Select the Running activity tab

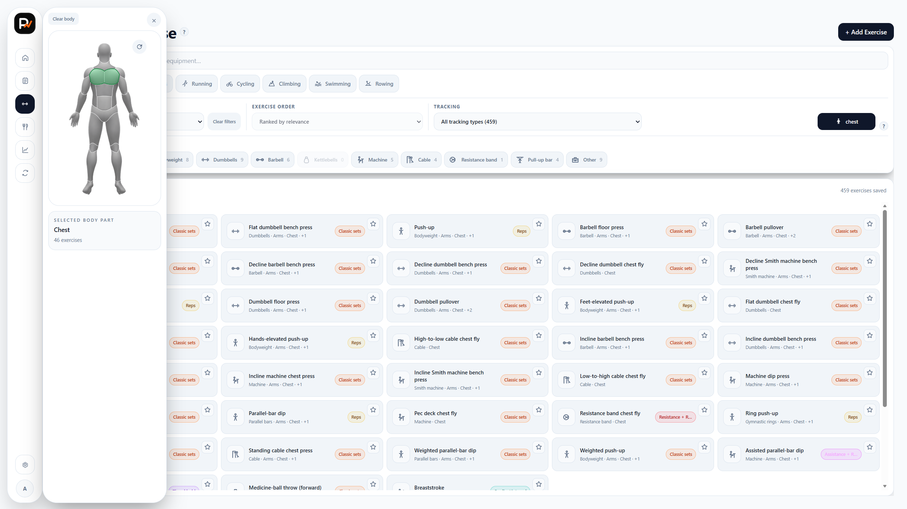click(197, 84)
